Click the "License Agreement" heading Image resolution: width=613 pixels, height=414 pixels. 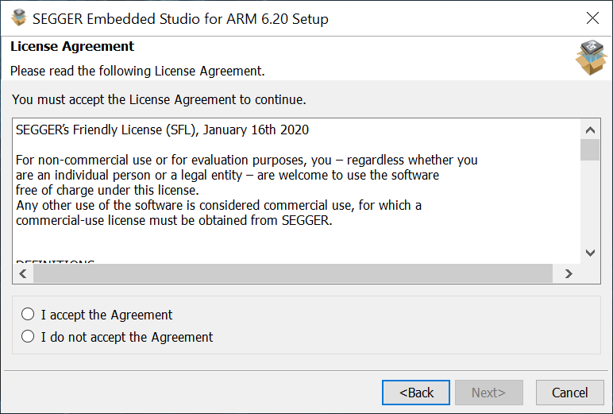tap(72, 46)
